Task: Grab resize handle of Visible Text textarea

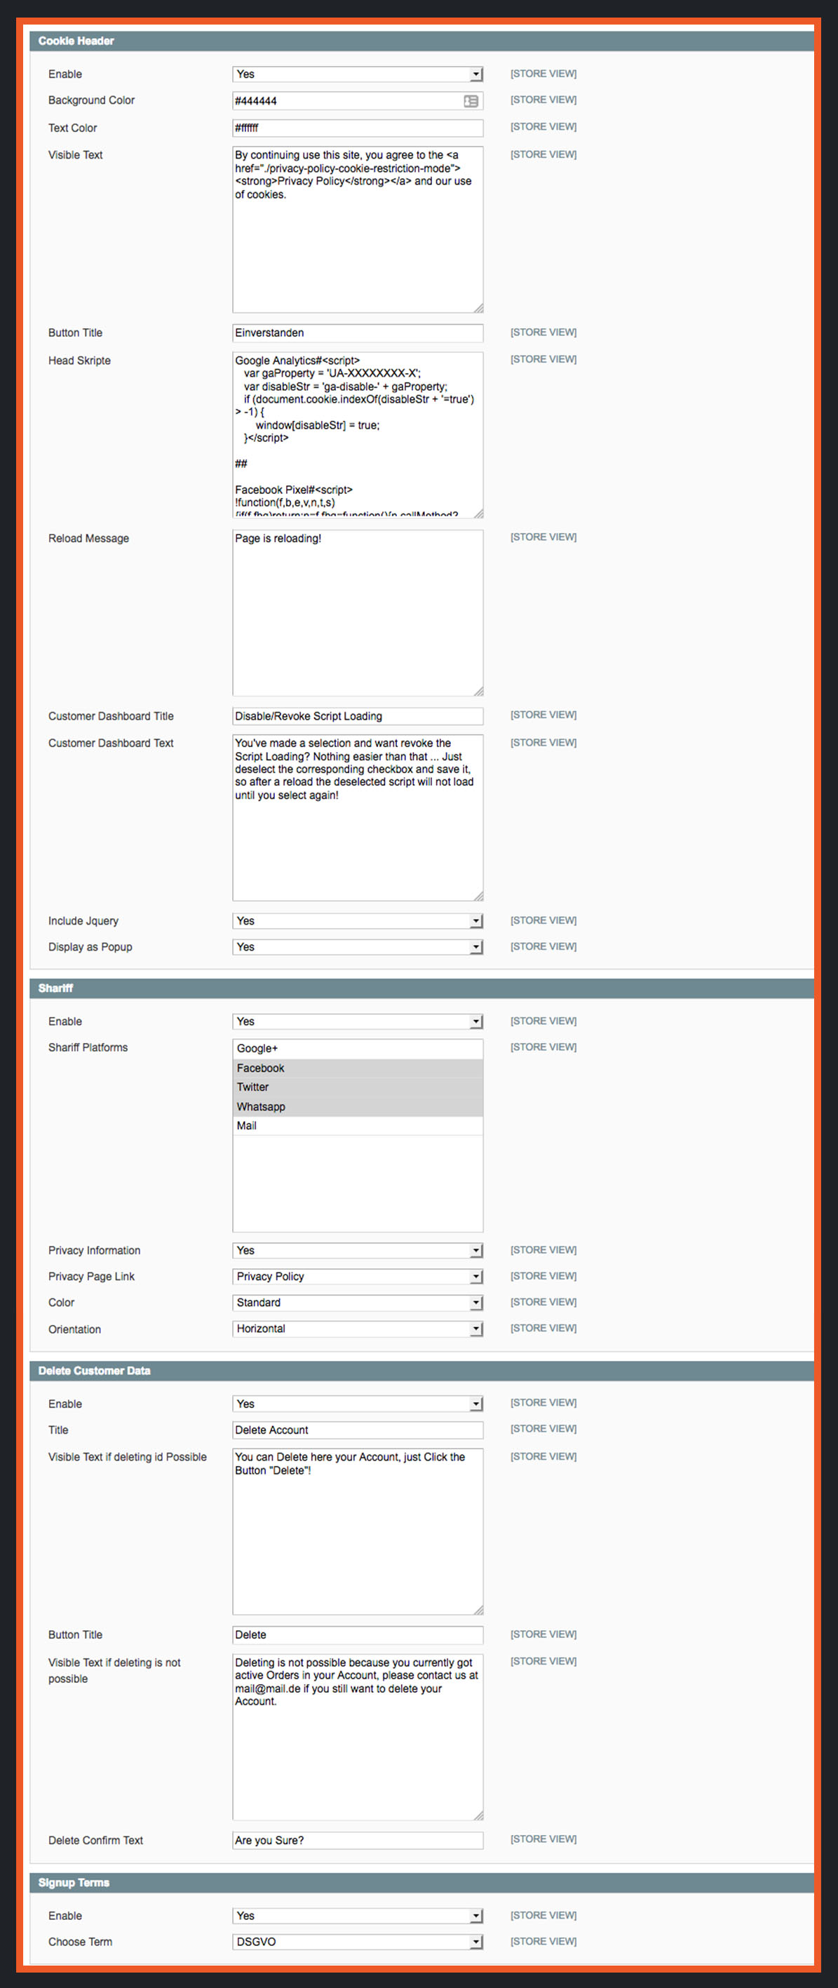Action: (478, 308)
